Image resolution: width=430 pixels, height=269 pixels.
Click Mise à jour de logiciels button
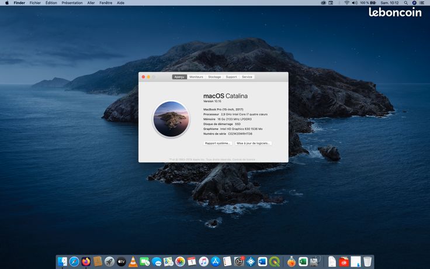tap(254, 143)
